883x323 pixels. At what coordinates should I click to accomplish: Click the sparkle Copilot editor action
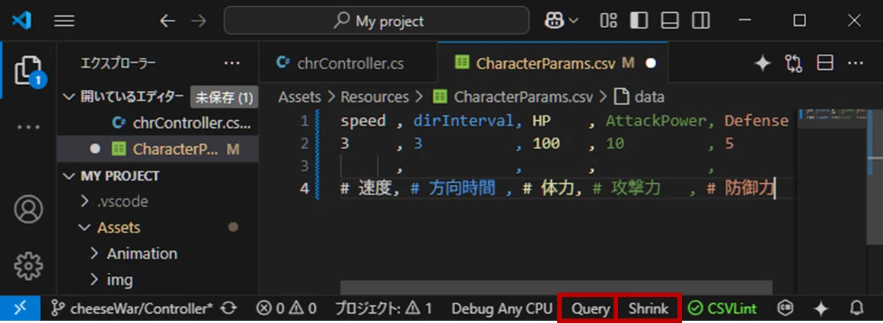click(x=763, y=64)
